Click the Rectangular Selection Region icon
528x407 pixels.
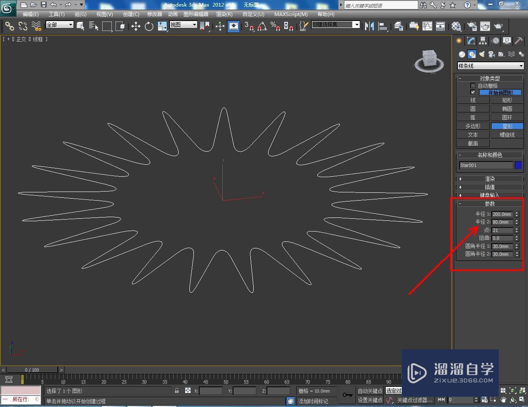tap(107, 26)
